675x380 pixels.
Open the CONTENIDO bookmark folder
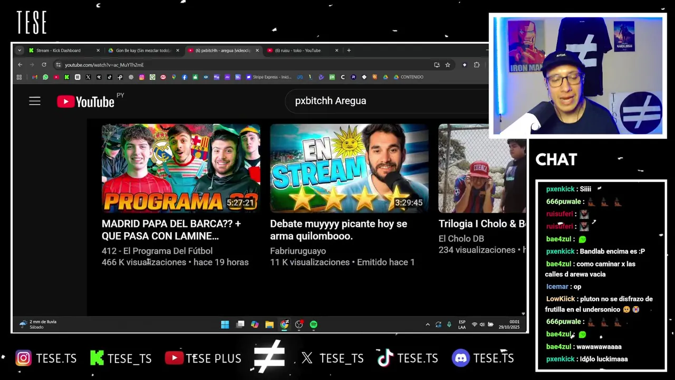pos(408,77)
